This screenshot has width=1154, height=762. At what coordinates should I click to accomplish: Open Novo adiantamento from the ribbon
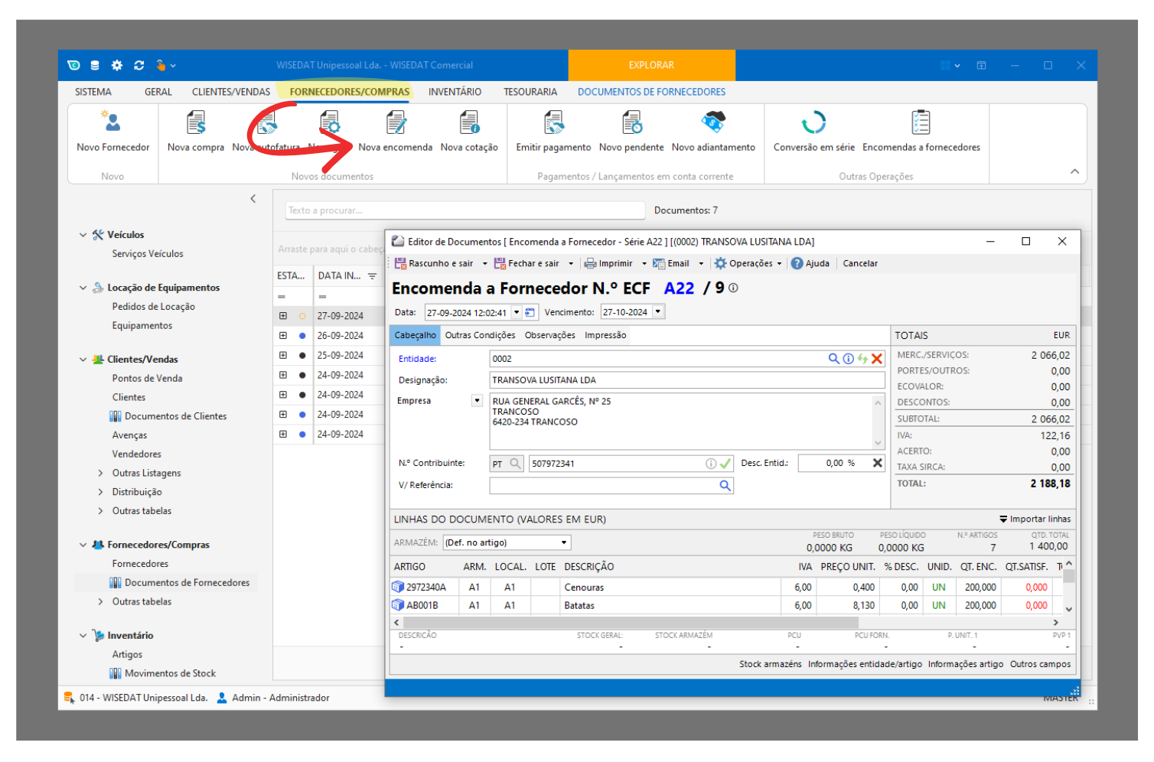[713, 124]
